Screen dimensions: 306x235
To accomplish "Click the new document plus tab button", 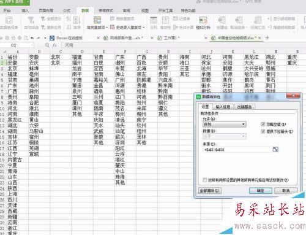I will (267, 38).
